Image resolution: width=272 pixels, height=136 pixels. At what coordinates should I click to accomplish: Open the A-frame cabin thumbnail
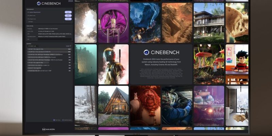(114, 106)
